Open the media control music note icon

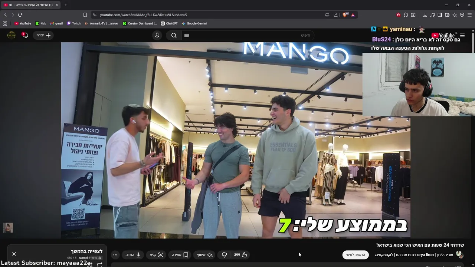point(433,15)
